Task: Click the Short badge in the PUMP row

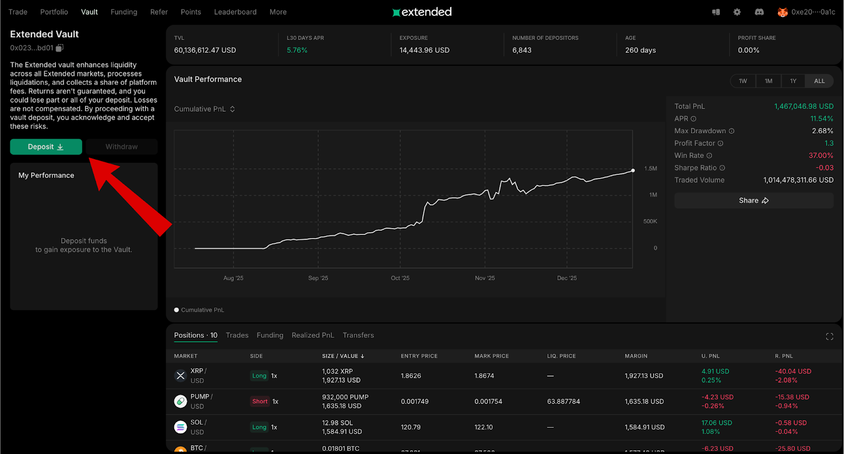Action: pyautogui.click(x=260, y=401)
